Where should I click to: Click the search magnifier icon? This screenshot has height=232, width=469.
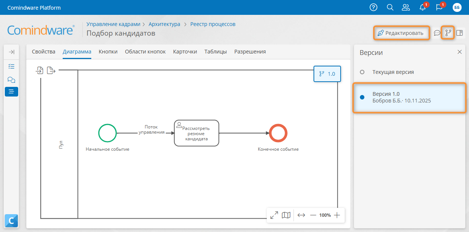tap(390, 7)
